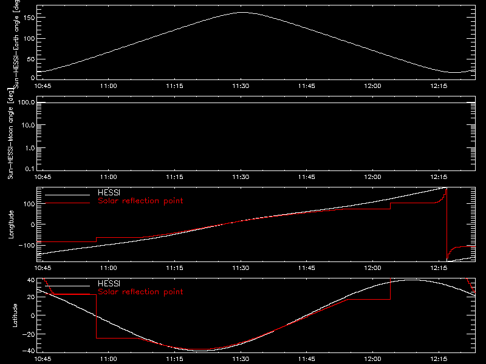Click 10:45 time label under Latitude plot
This screenshot has width=486, height=364.
tap(43, 359)
